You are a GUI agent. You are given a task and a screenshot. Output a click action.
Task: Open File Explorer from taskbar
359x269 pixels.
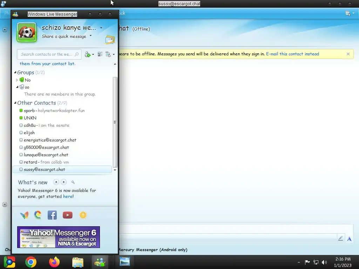click(x=78, y=262)
